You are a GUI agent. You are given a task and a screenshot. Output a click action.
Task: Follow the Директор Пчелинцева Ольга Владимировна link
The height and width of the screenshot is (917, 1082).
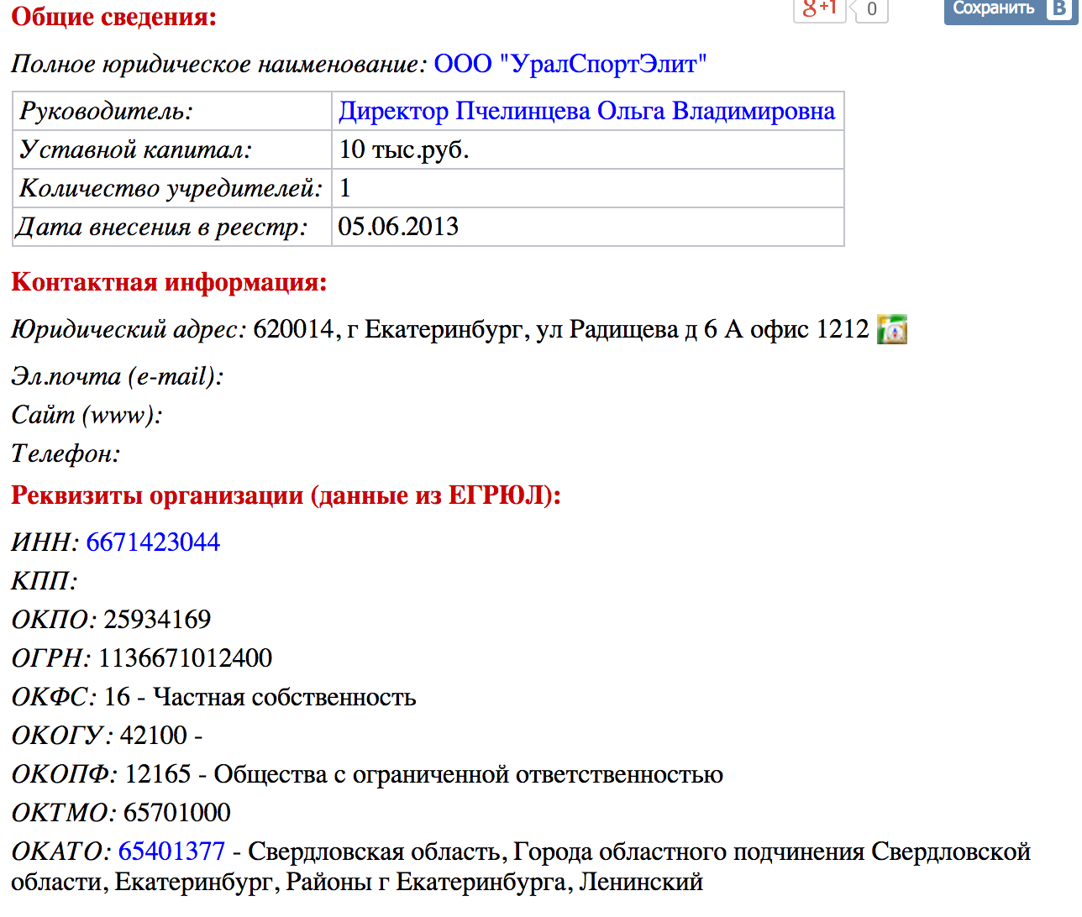(587, 111)
